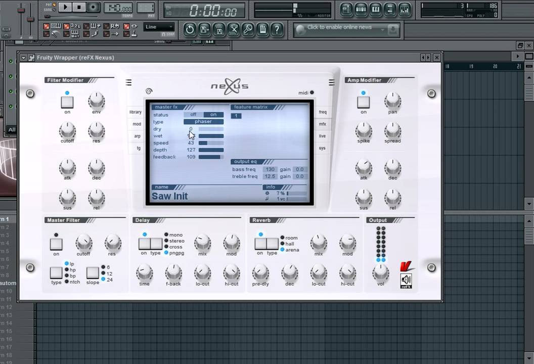Open the phaser type selector

point(203,121)
